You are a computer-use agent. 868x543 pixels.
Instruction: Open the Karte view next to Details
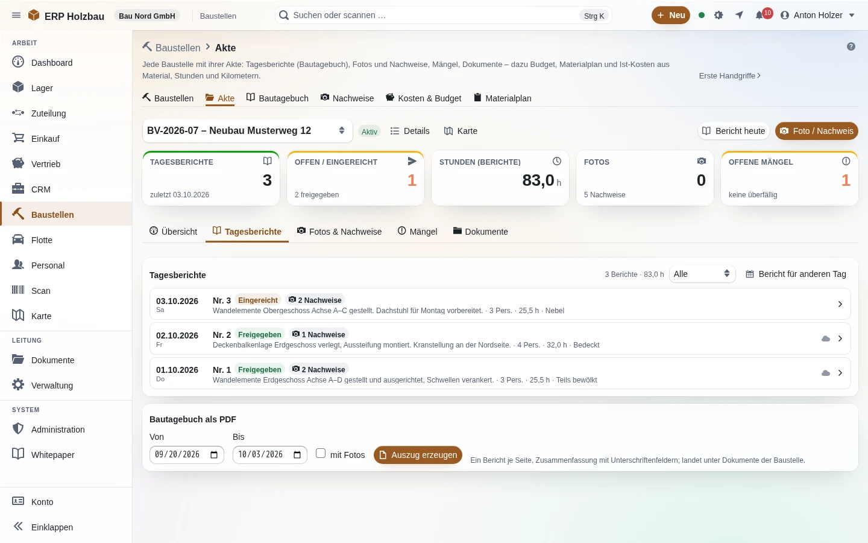point(461,131)
